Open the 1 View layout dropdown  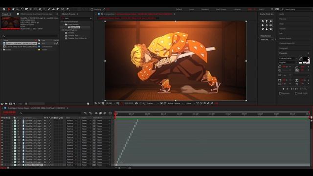[x=190, y=103]
